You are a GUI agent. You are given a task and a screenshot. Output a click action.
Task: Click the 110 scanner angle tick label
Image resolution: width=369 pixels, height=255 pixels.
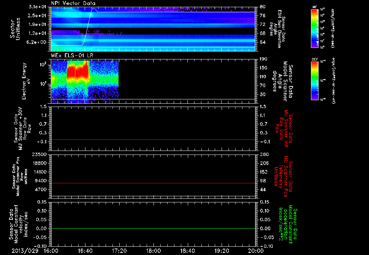point(263,77)
